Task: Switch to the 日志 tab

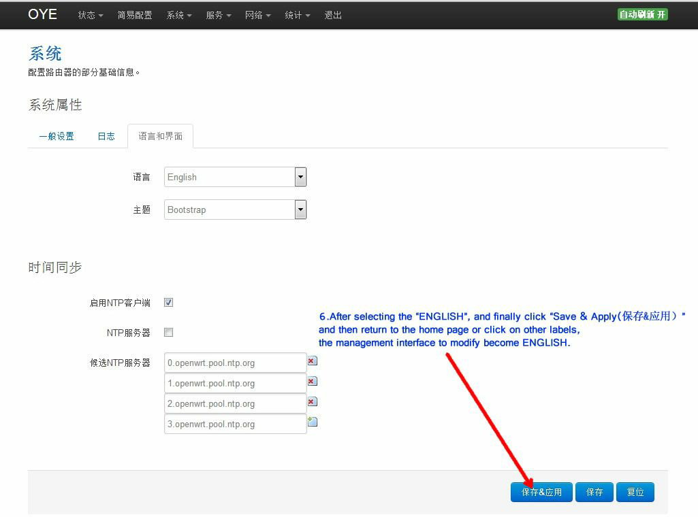Action: pyautogui.click(x=106, y=136)
